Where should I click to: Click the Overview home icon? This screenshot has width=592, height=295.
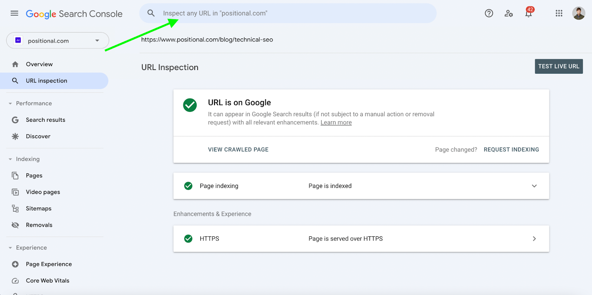pos(15,64)
